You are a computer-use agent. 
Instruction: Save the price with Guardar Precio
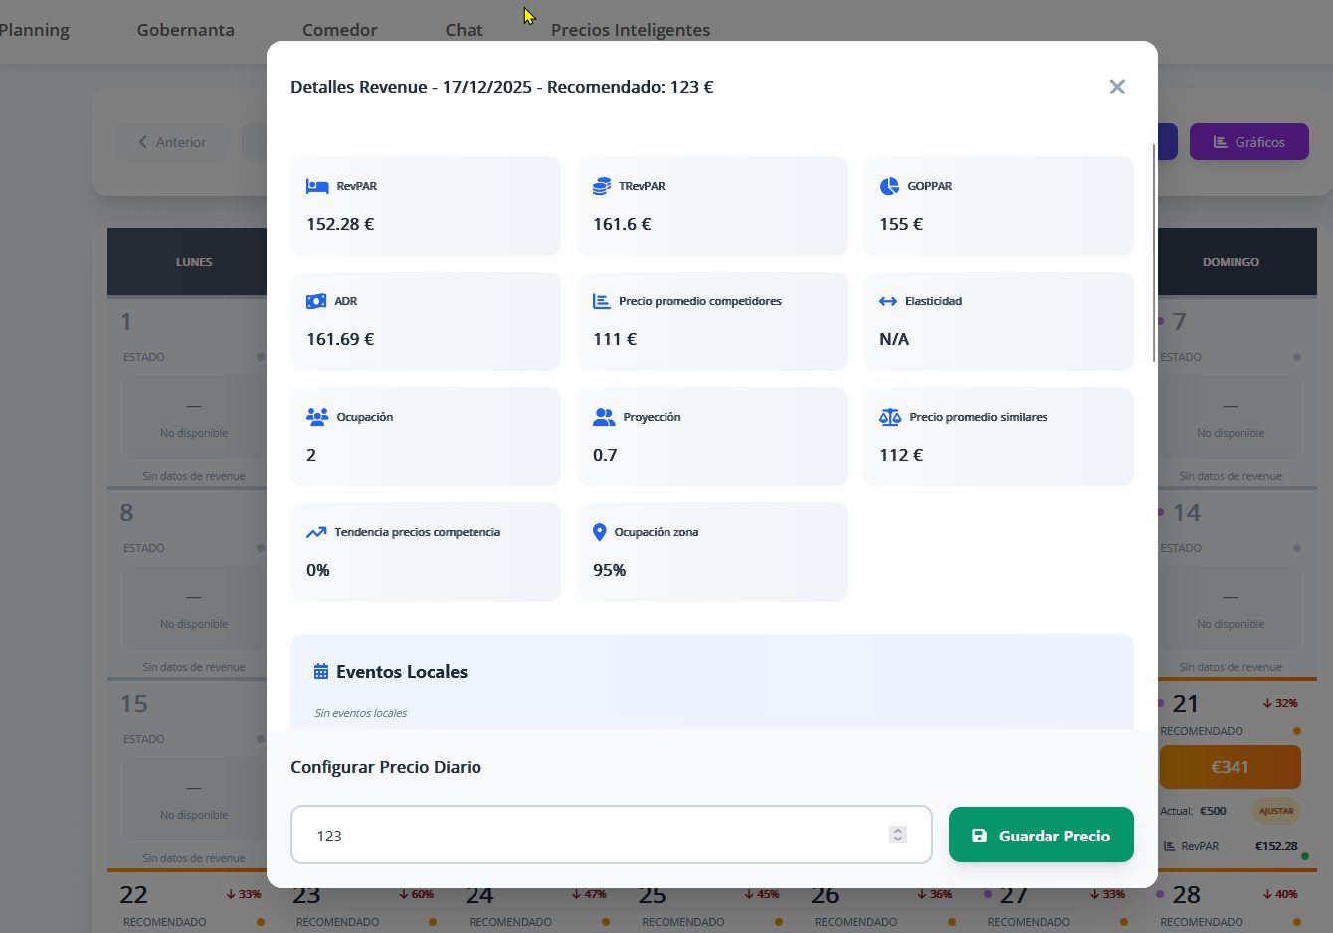pos(1042,835)
